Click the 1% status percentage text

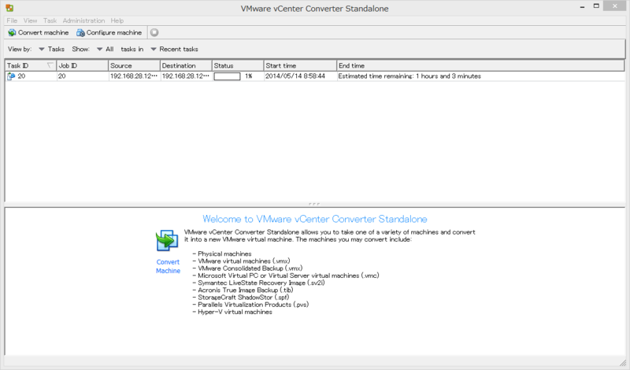(249, 76)
